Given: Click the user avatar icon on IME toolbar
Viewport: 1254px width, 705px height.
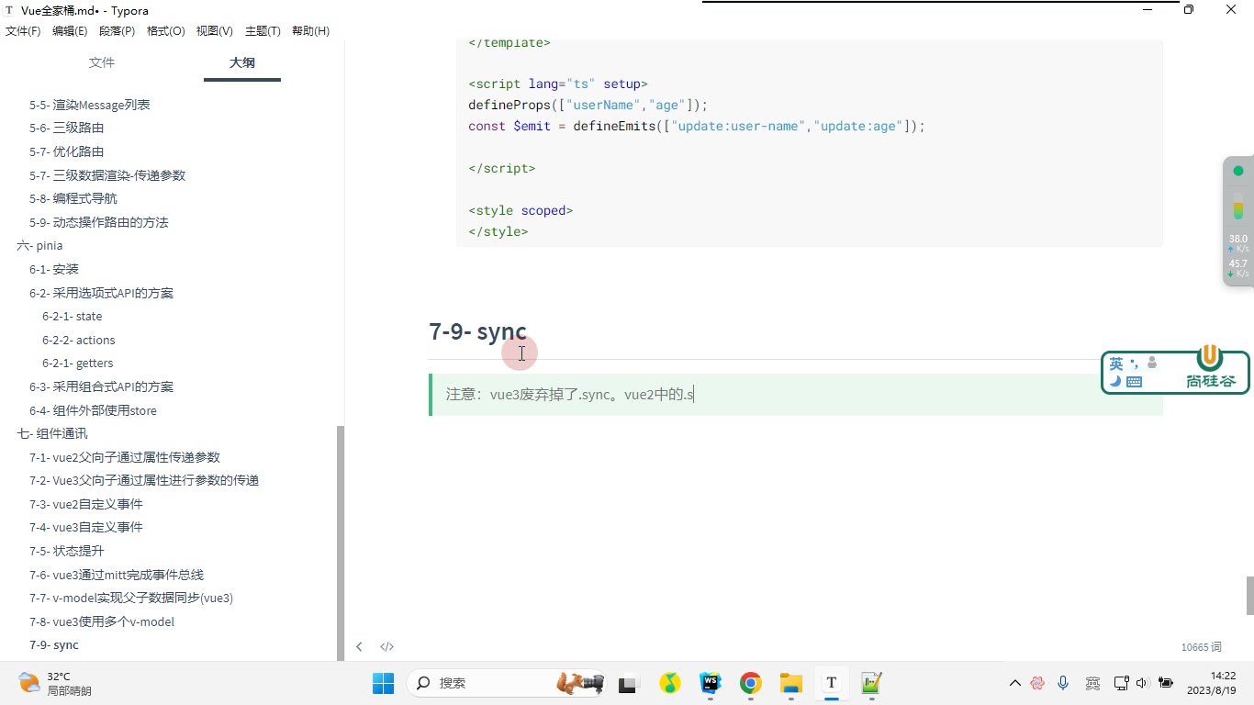Looking at the screenshot, I should [x=1152, y=363].
